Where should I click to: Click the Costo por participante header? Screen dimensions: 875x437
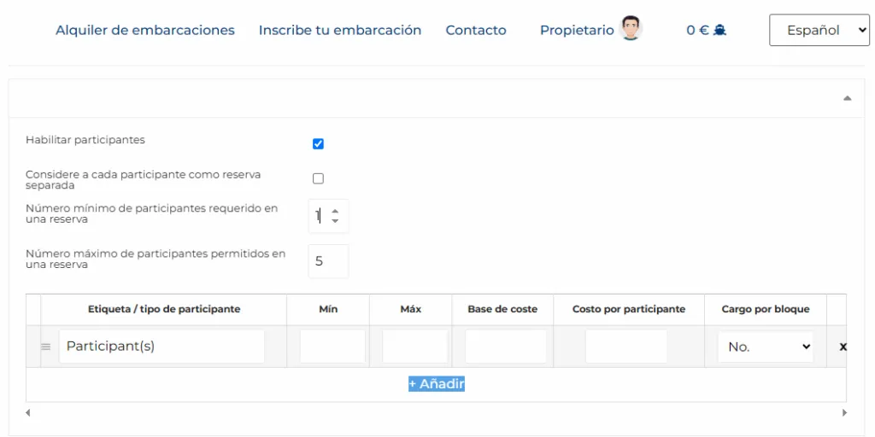click(629, 309)
